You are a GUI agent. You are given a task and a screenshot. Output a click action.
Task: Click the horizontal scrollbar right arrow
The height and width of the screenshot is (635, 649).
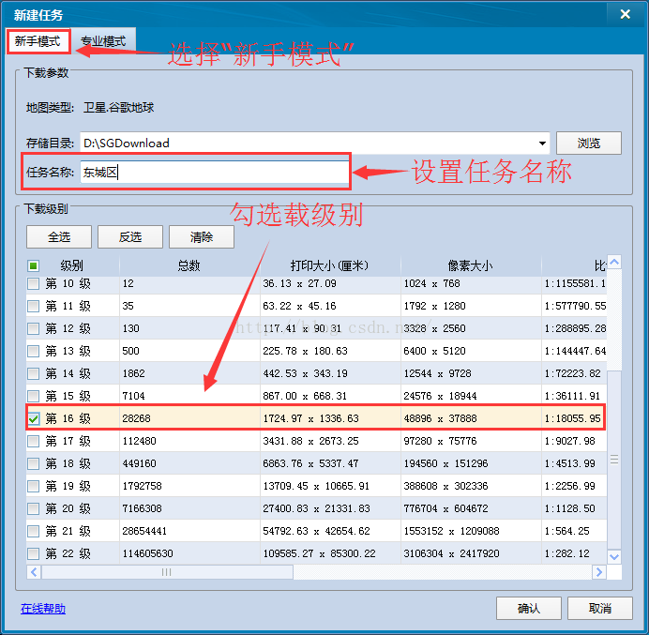pos(599,572)
